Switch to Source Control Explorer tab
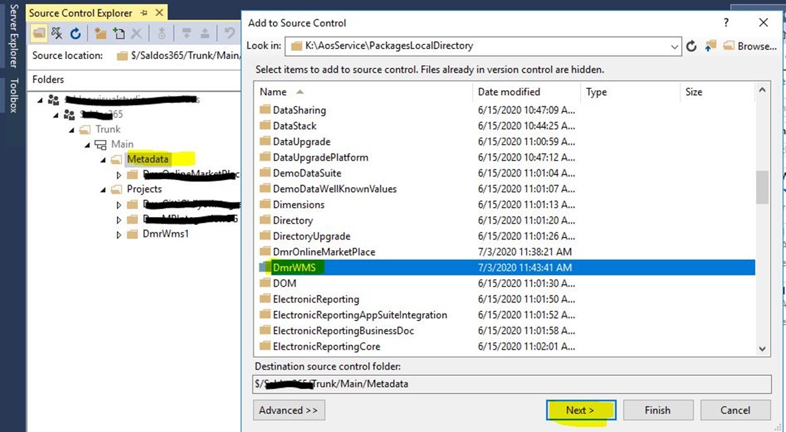 (81, 13)
